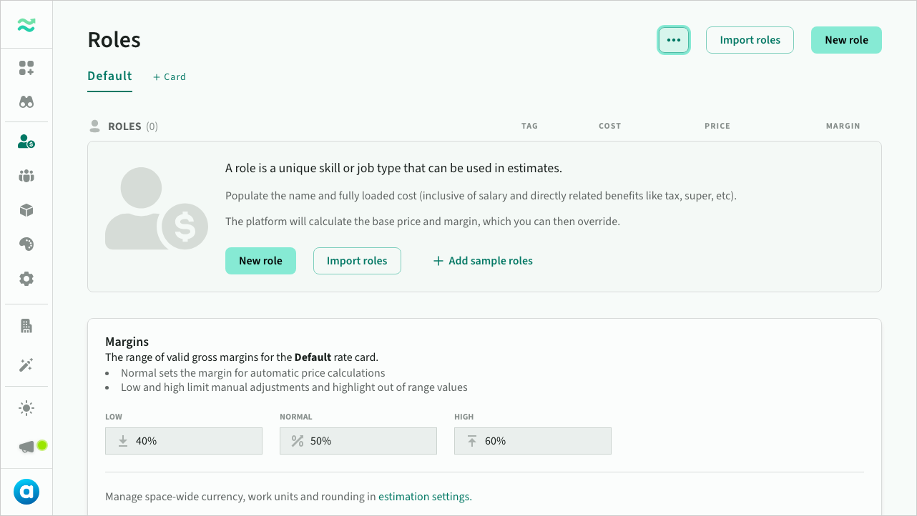
Task: Click the Normal margin 50% input field
Action: [358, 441]
